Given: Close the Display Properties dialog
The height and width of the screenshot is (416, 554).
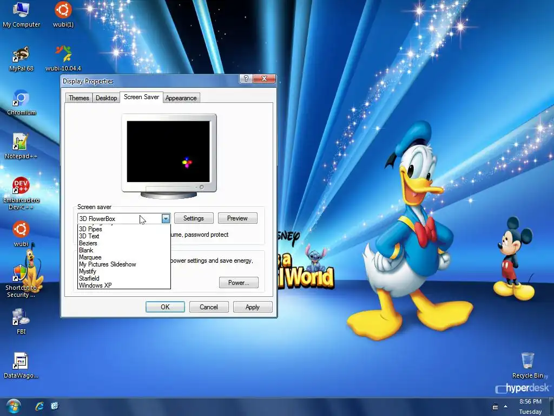Looking at the screenshot, I should click(264, 79).
